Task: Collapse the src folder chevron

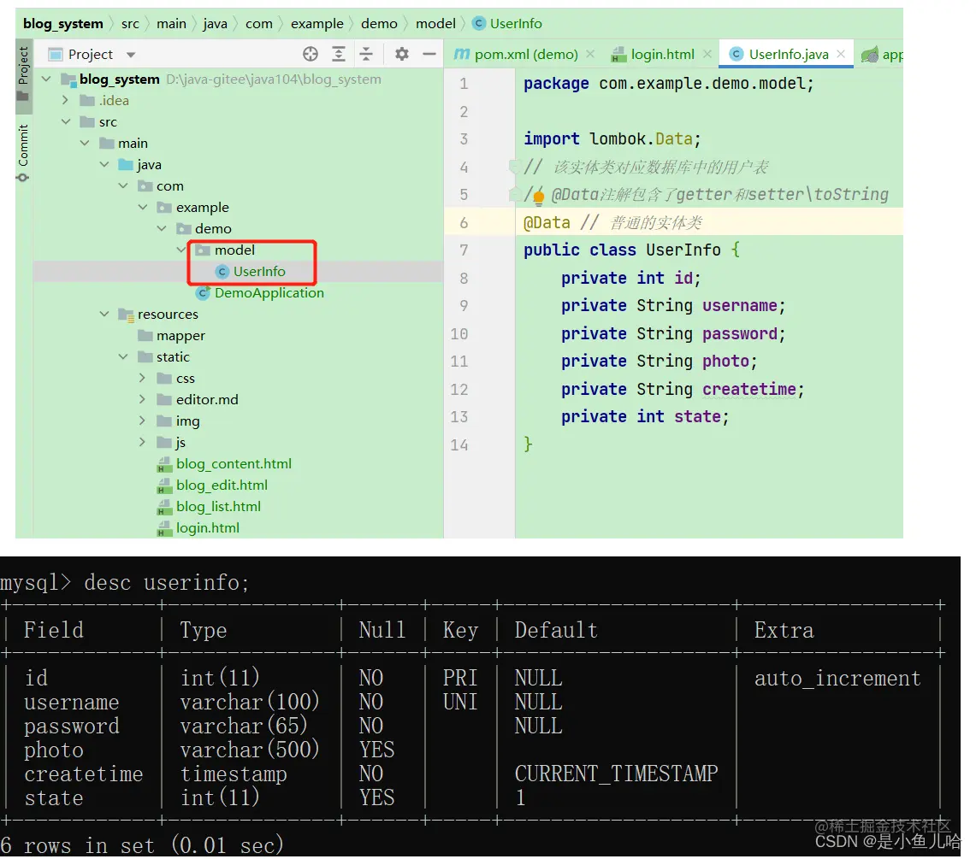Action: 65,122
